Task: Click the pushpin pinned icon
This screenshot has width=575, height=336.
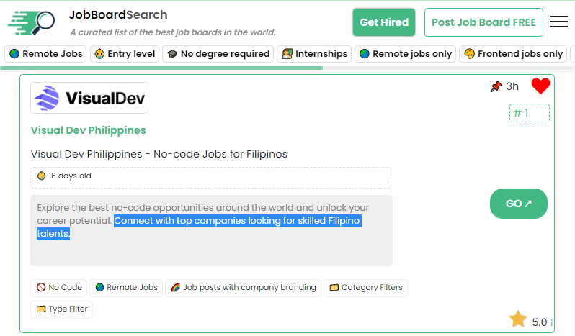Action: (496, 87)
